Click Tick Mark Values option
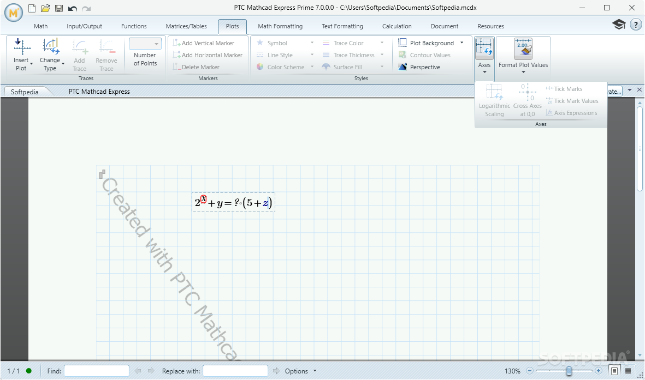 (x=572, y=101)
